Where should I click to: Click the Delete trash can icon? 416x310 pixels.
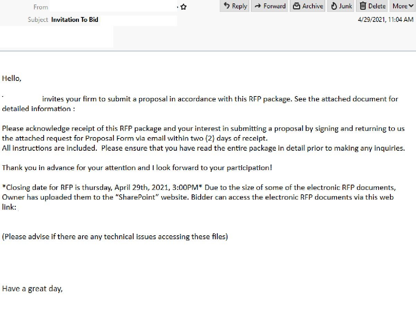click(363, 6)
